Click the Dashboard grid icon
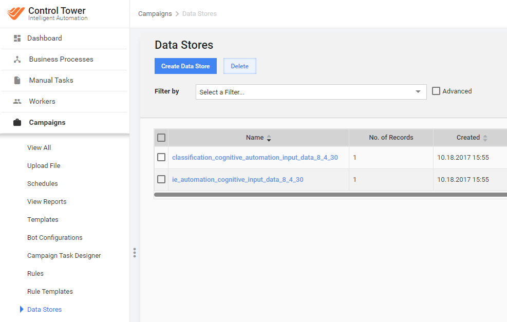 (x=17, y=38)
